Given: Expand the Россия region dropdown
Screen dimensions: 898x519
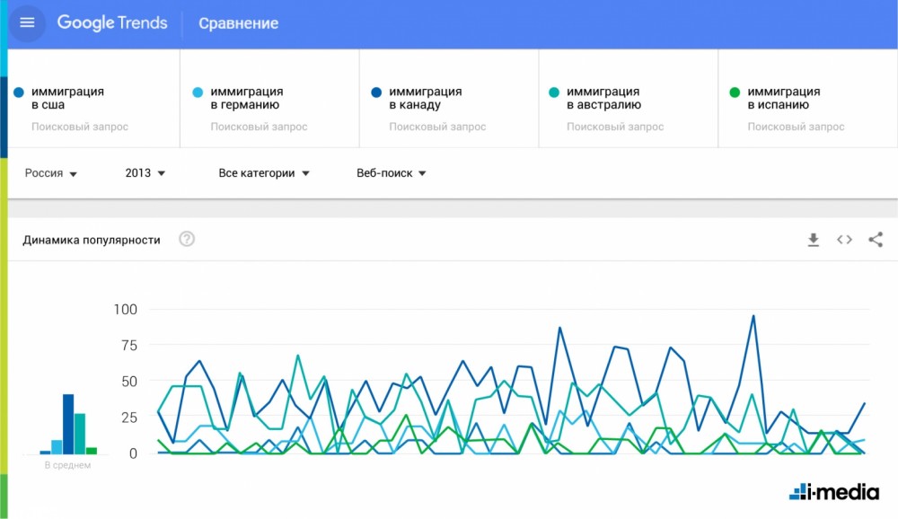Looking at the screenshot, I should point(50,173).
